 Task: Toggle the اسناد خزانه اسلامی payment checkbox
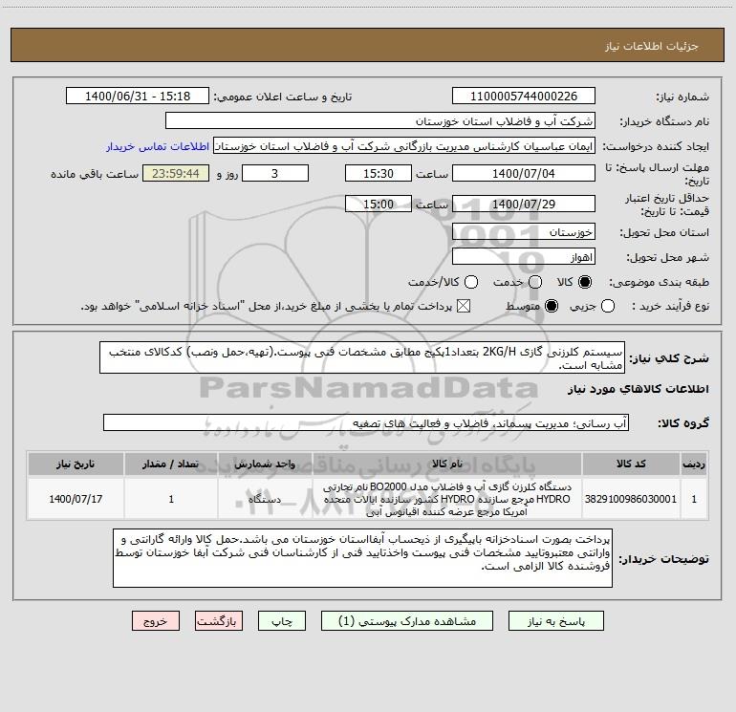pos(464,306)
